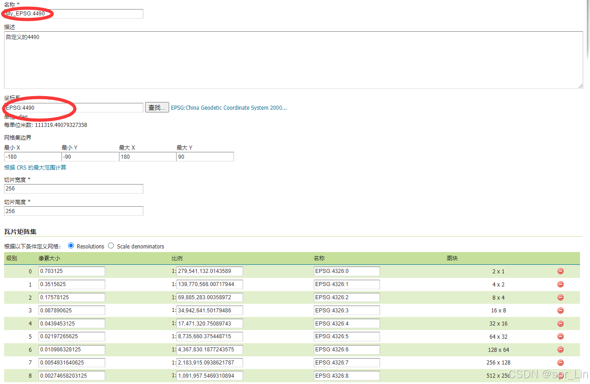Remove the level 3 tile matrix row
The height and width of the screenshot is (384, 590).
[560, 311]
